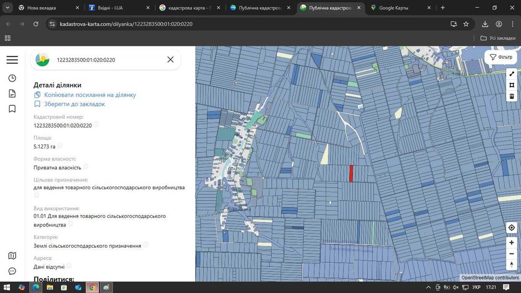Viewport: 521px width, 293px height.
Task: Switch to the Google Карты tab
Action: pos(393,8)
